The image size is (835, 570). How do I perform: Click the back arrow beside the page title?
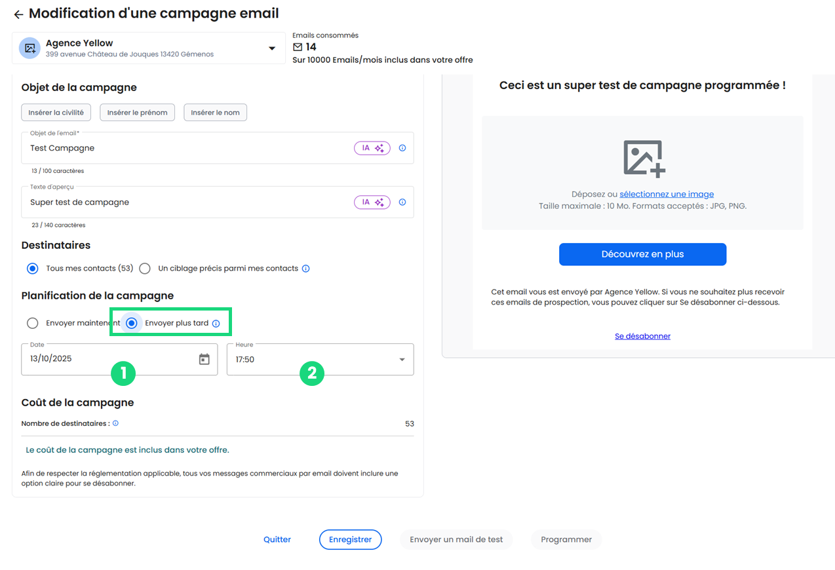pos(18,14)
